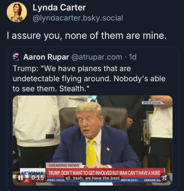Click the Lynda Carter display name
This screenshot has height=191, width=184.
click(59, 8)
